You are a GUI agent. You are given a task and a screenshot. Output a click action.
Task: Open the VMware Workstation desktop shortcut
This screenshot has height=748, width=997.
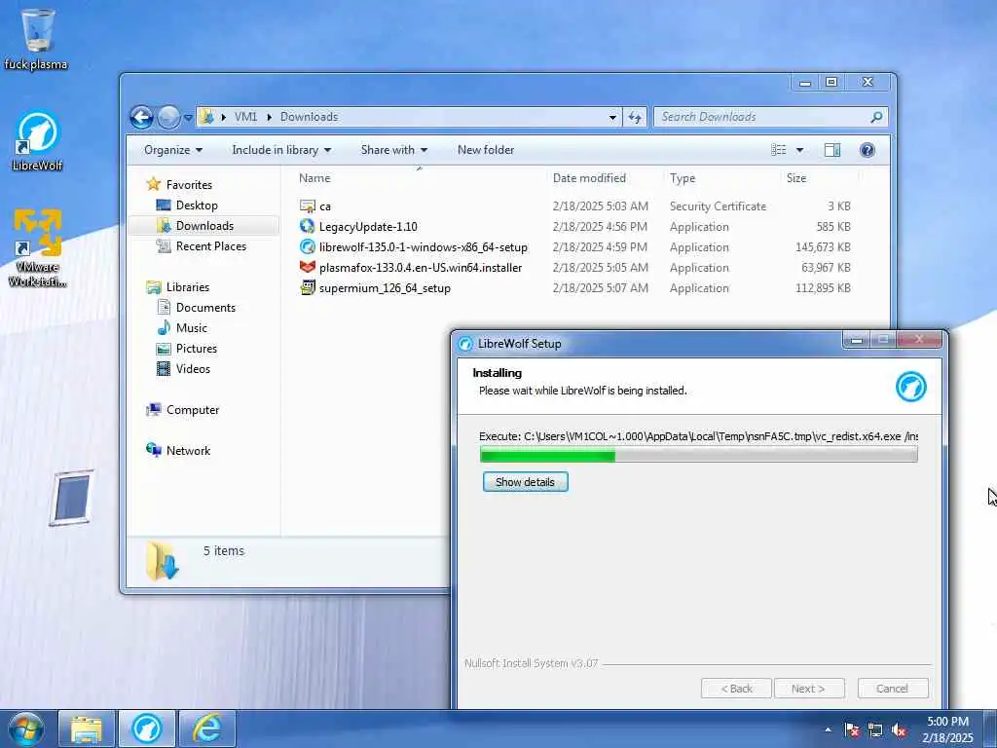point(38,248)
